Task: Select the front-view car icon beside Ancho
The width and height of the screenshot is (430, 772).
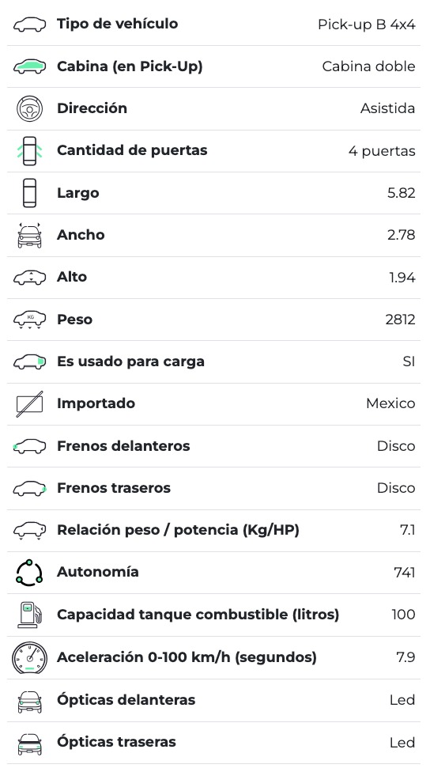Action: pyautogui.click(x=29, y=236)
